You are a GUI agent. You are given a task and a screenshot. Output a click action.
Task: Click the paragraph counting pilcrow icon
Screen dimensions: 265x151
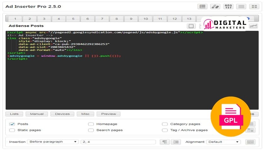164,142
